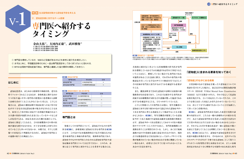
Task: Click the green 'ケアマネ・介護職など' diagram box
Action: pos(199,18)
